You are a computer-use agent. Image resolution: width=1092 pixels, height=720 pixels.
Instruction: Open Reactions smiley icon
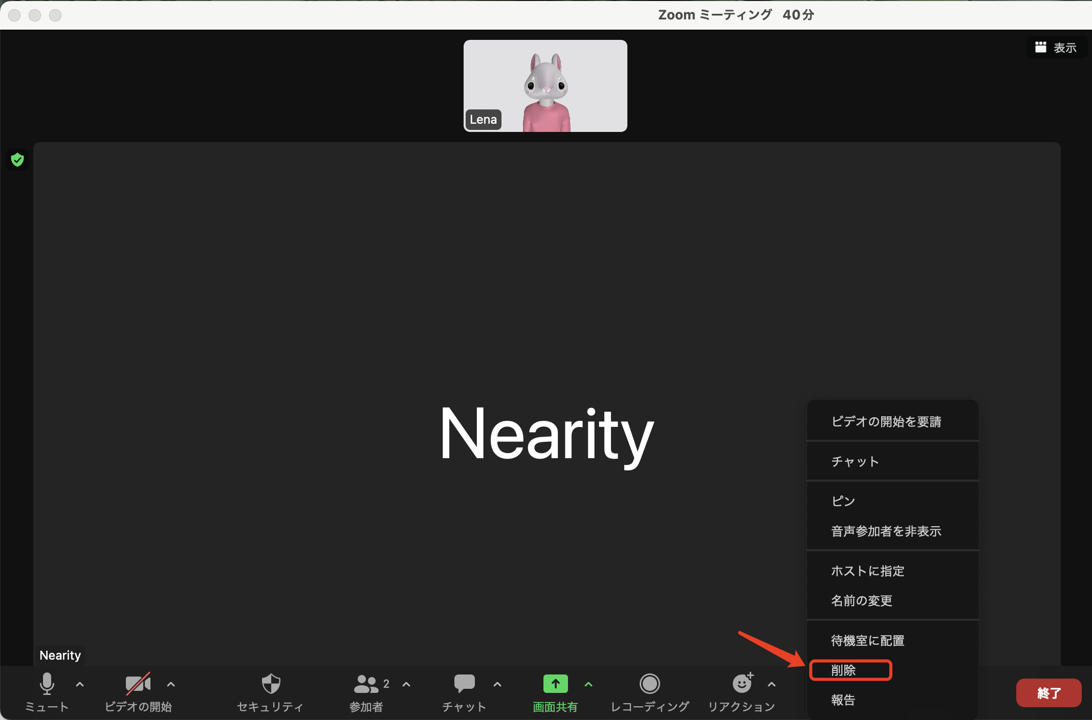[742, 683]
